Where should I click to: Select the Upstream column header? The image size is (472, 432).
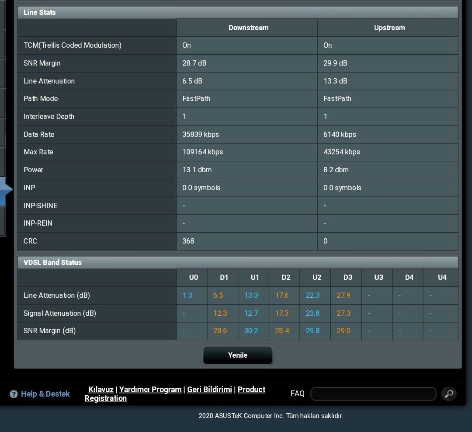389,28
